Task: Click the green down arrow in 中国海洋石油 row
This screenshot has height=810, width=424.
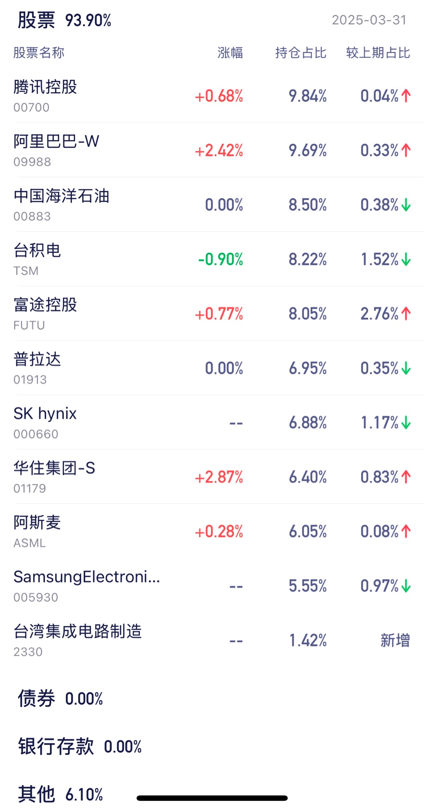Action: 406,205
